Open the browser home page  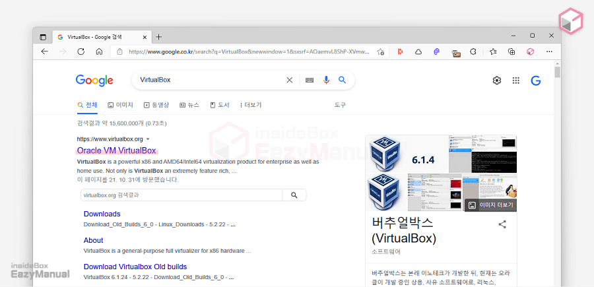tap(99, 51)
